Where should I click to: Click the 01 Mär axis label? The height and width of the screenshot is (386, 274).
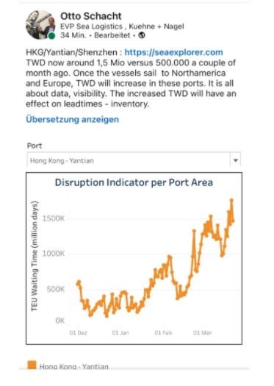point(202,333)
